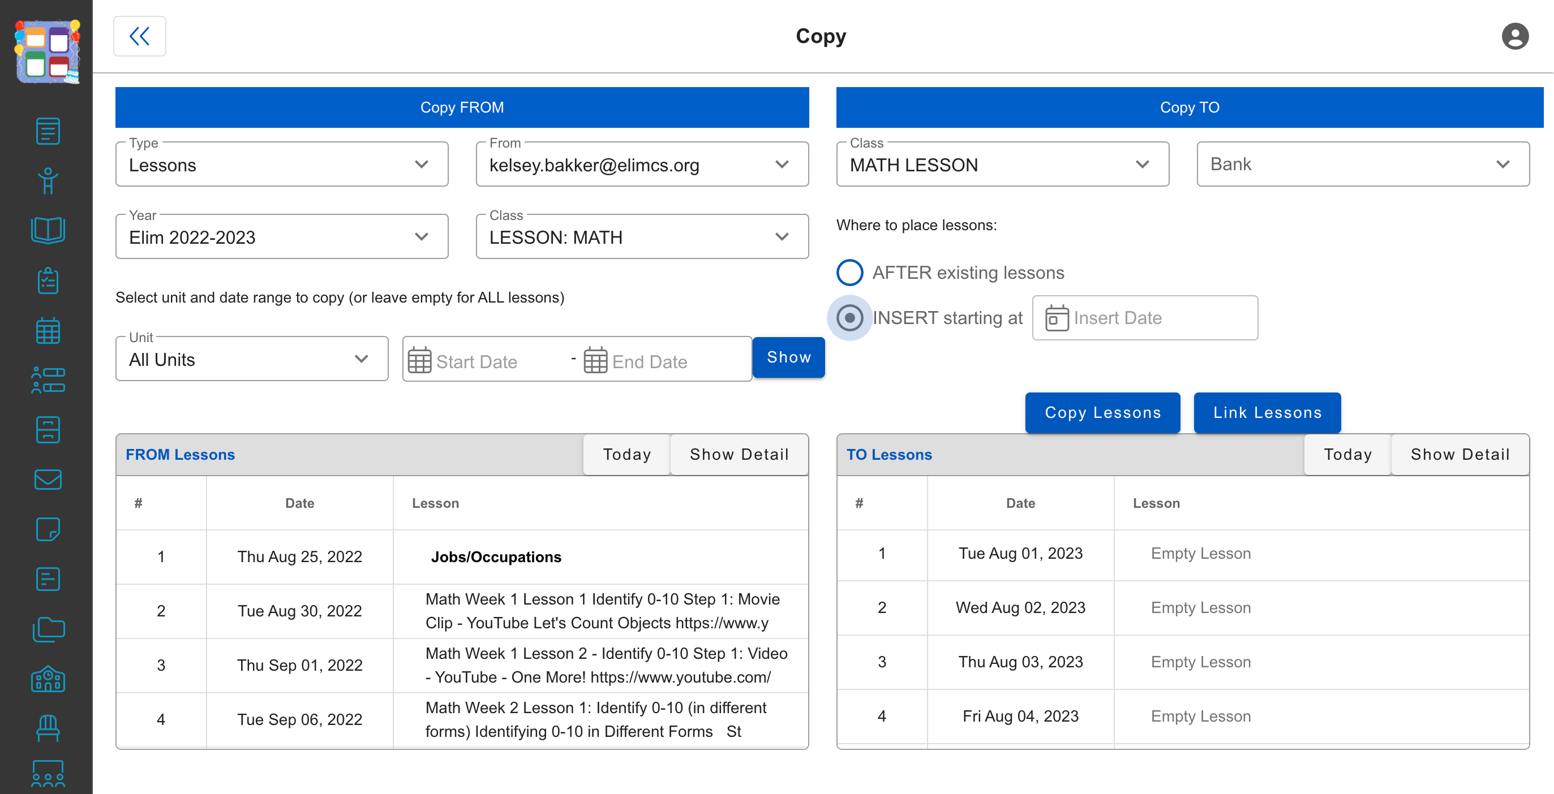Screen dimensions: 1554x794
Task: Open the file cabinet sidebar icon
Action: tap(48, 430)
